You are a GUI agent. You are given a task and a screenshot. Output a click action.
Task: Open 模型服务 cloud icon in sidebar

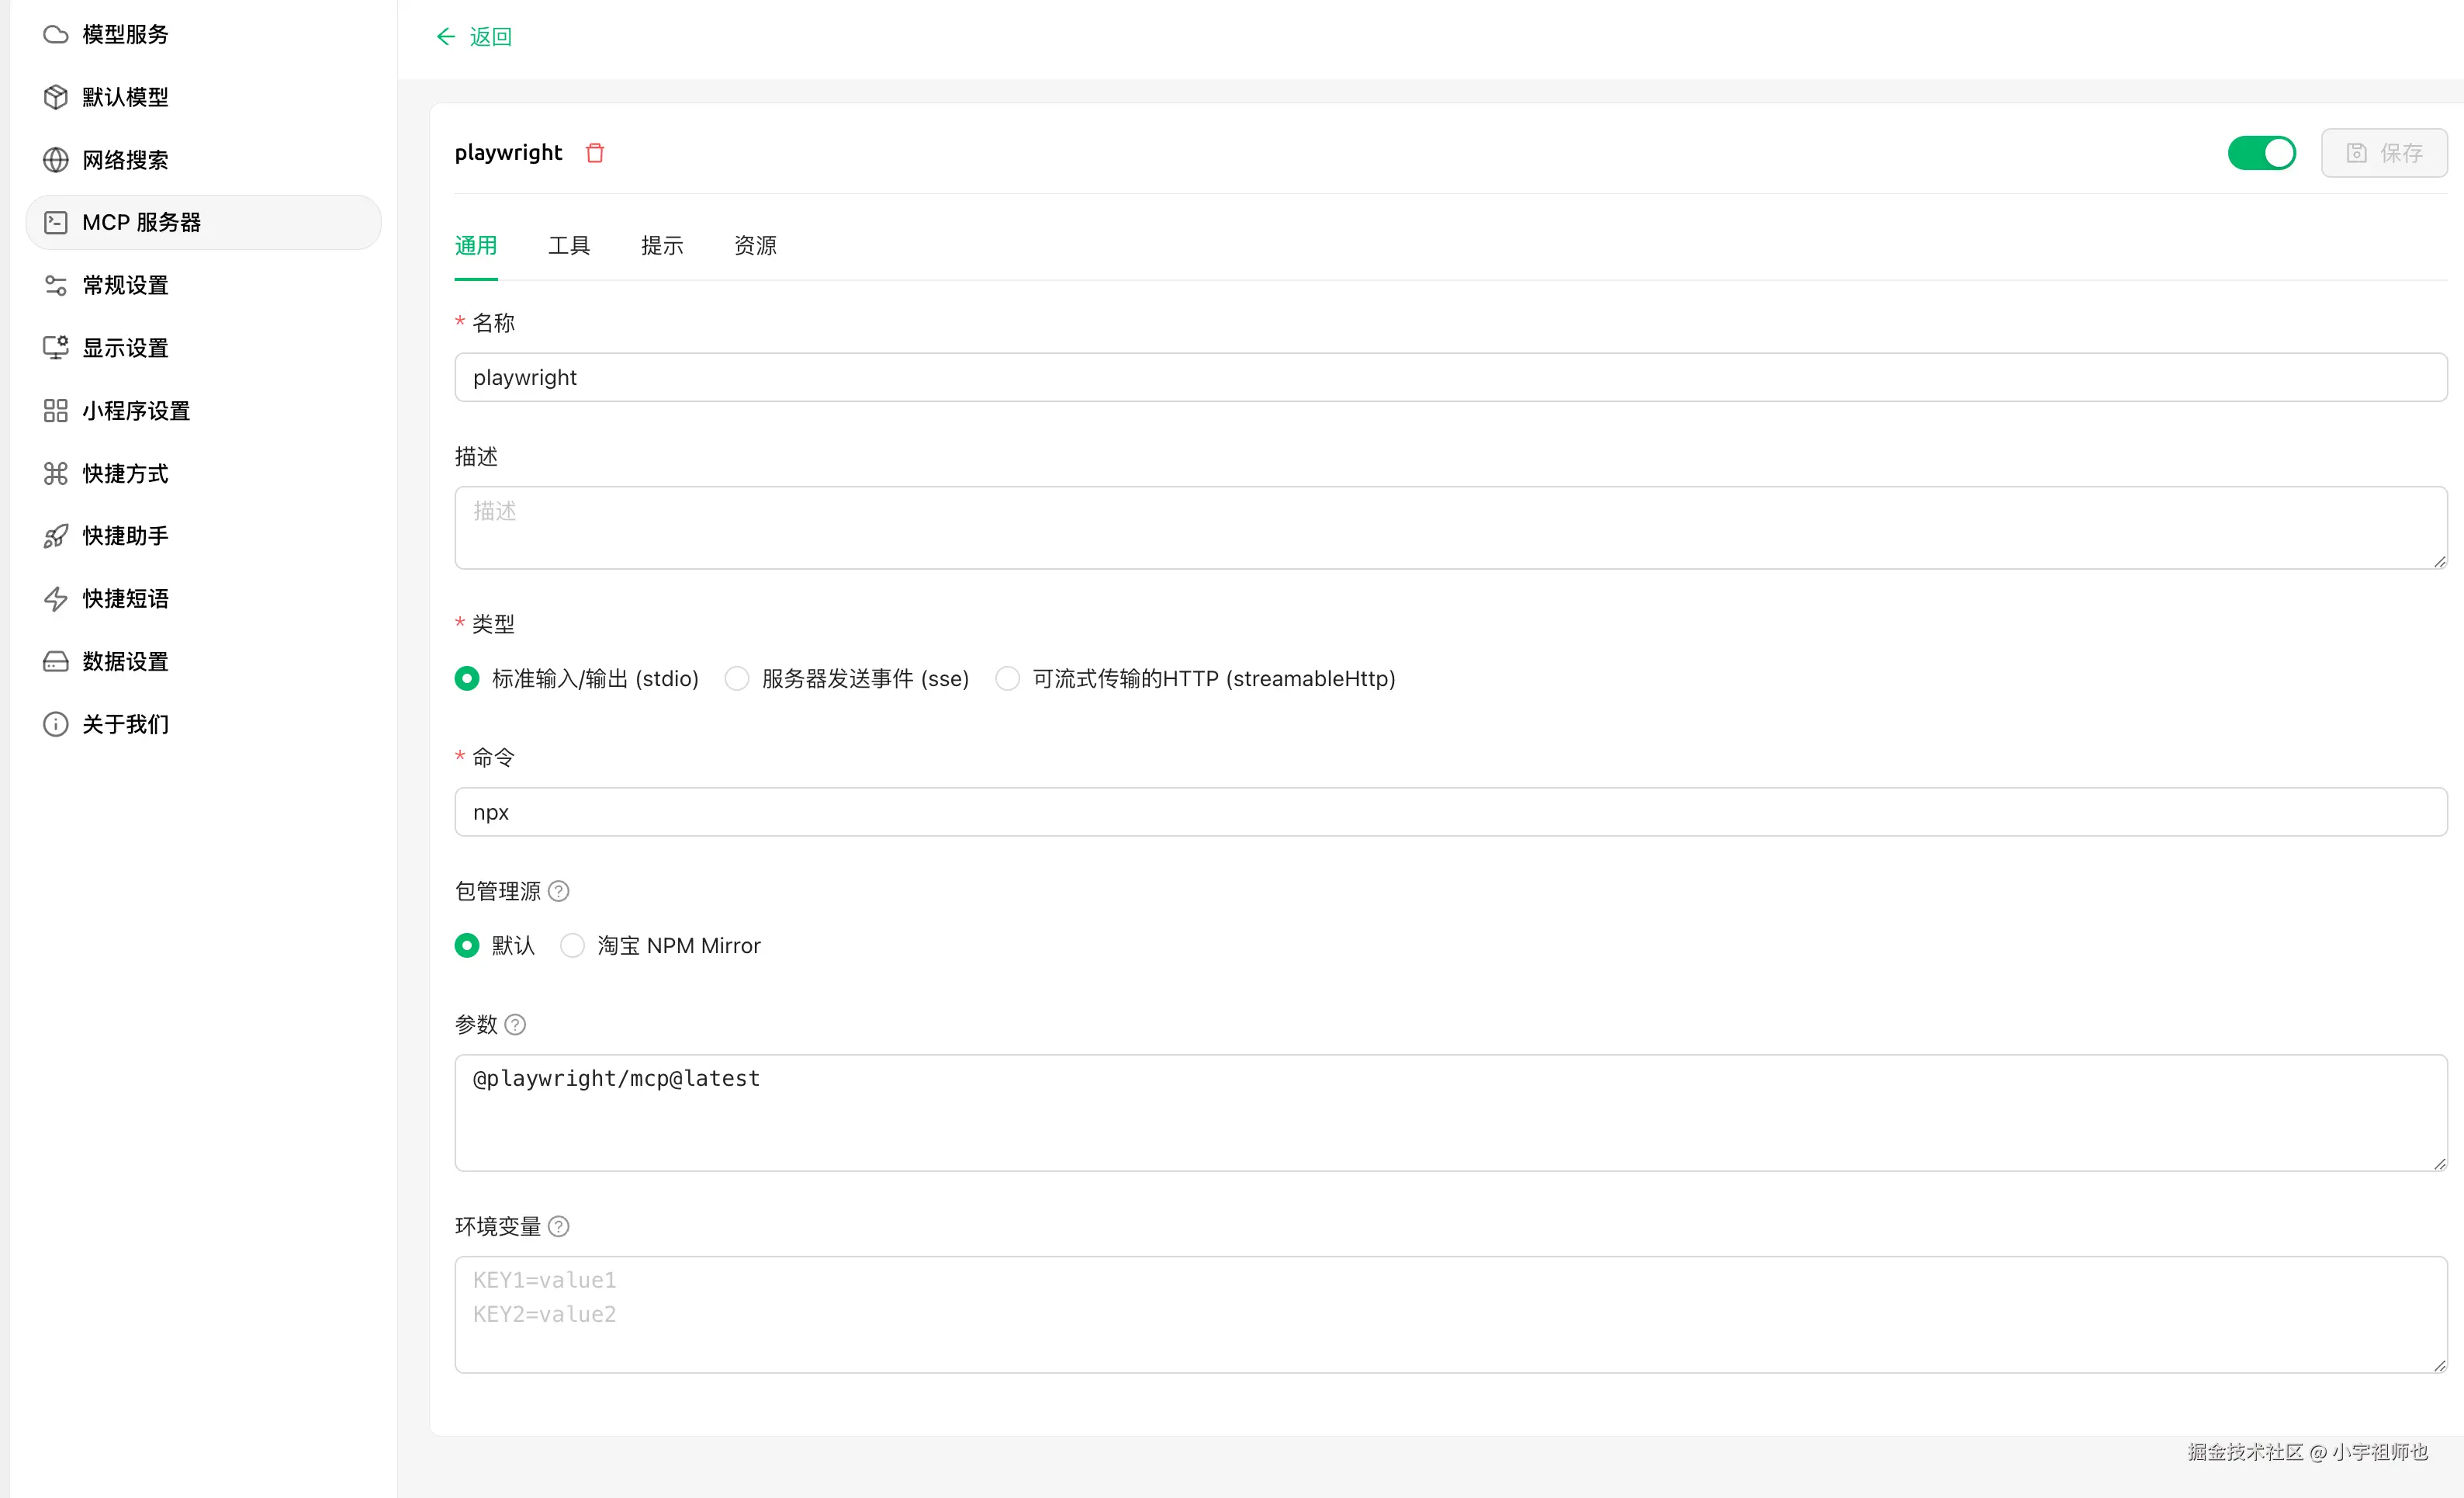point(56,35)
